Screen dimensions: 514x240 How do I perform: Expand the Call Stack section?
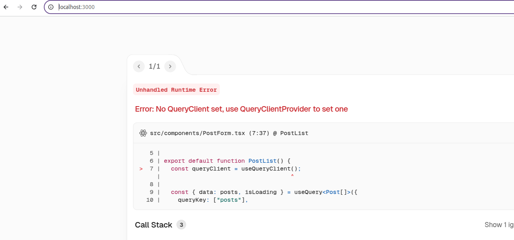click(x=153, y=225)
